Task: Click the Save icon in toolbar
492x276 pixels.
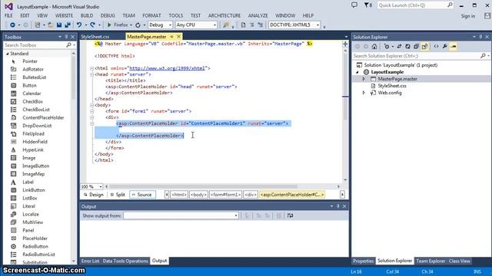Action: click(59, 25)
